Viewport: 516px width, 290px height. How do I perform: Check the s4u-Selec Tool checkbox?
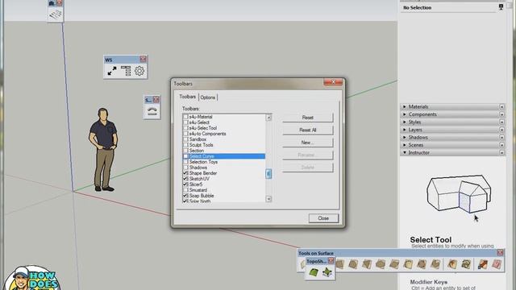point(185,128)
